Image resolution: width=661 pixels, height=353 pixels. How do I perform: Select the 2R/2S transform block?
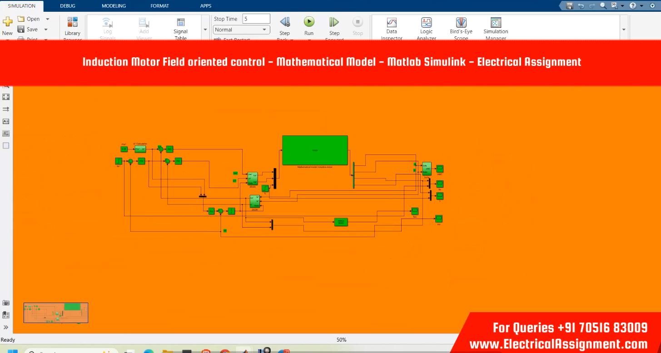(253, 178)
